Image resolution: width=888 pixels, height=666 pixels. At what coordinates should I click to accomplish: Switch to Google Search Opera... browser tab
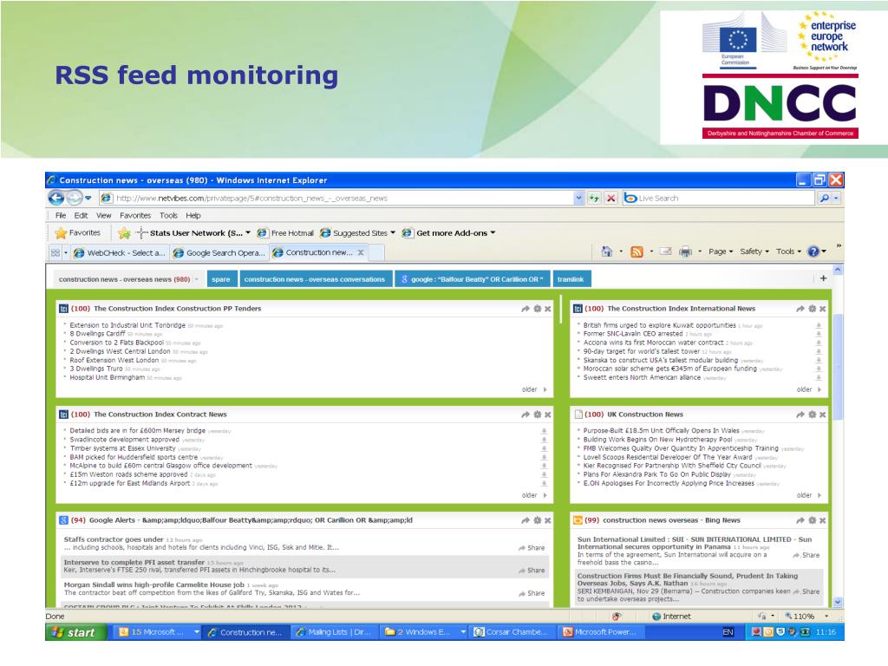pos(219,252)
